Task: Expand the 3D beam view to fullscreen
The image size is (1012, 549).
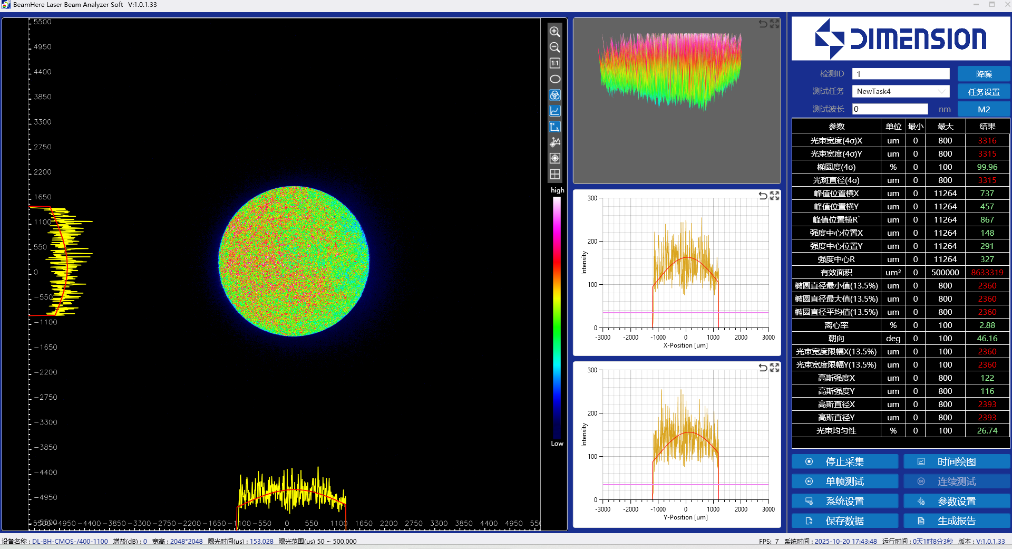Action: pyautogui.click(x=774, y=24)
